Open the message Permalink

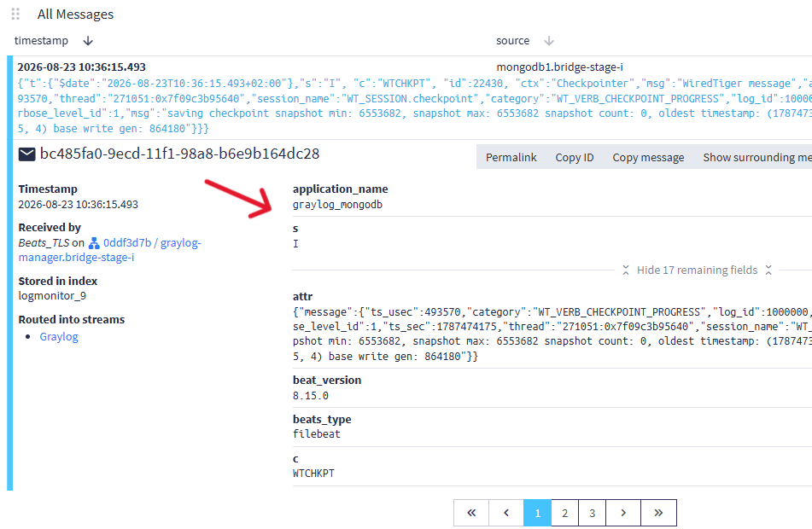tap(511, 157)
